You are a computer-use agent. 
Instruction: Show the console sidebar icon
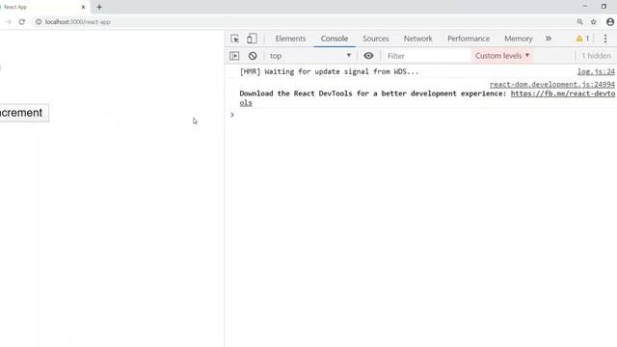coord(234,56)
